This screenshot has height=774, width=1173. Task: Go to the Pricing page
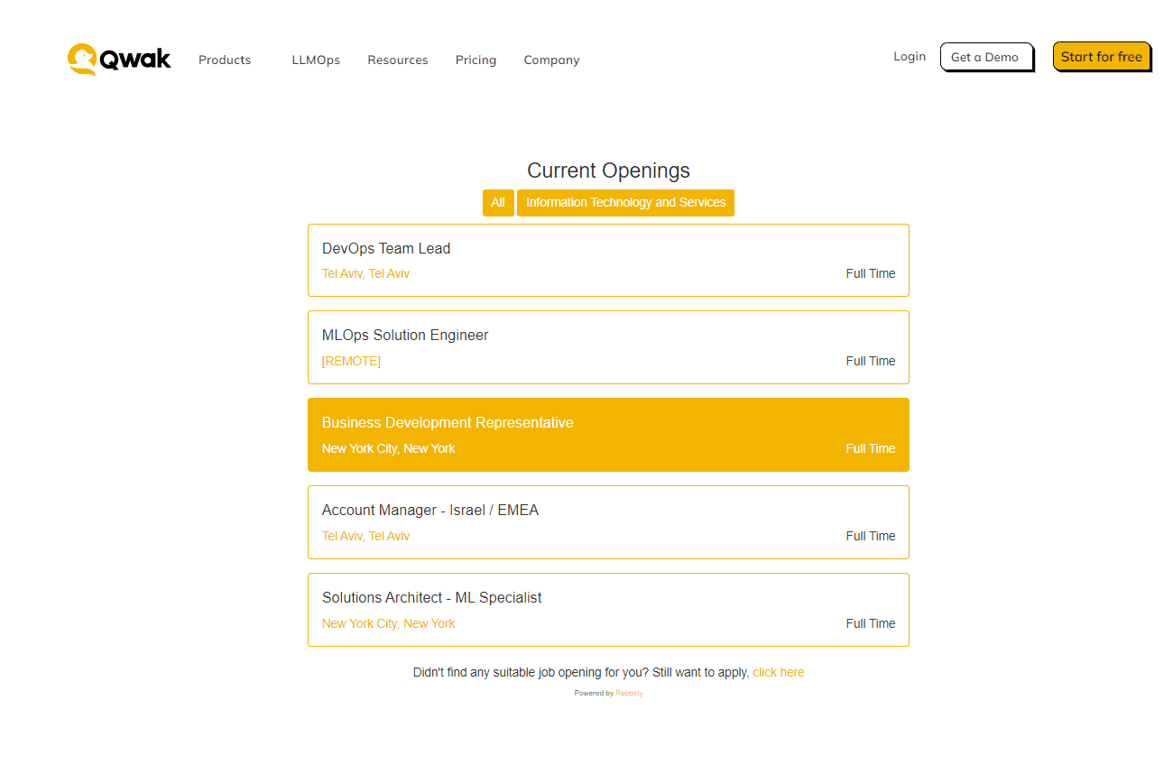pos(476,60)
